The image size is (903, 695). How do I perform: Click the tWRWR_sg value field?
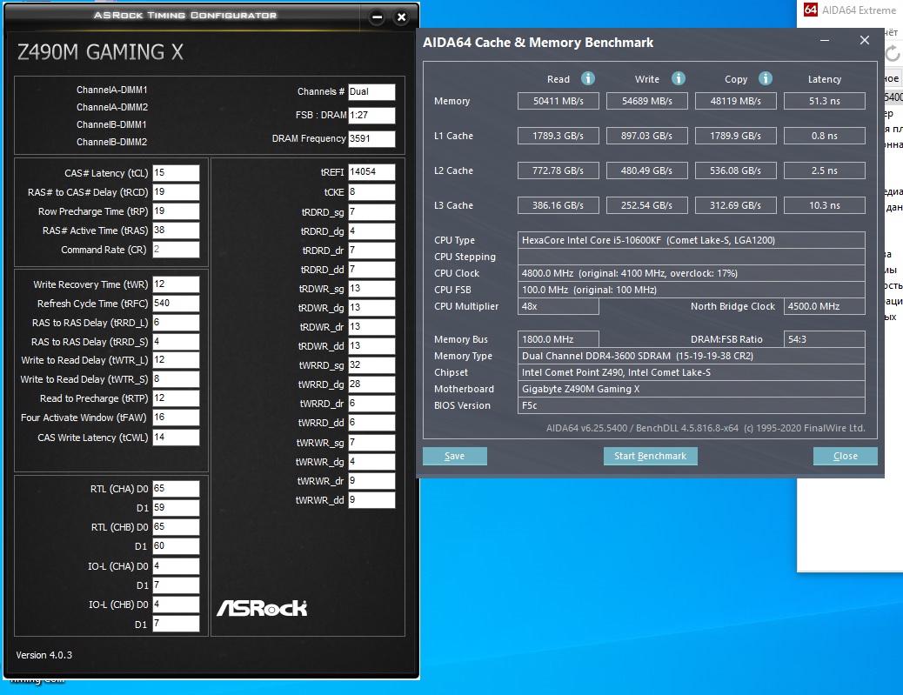[372, 443]
